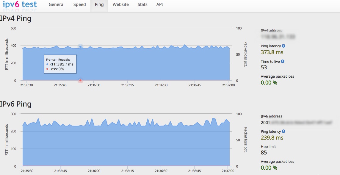
Task: Click the 0.00 % packet loss under IPv4
Action: click(x=269, y=83)
